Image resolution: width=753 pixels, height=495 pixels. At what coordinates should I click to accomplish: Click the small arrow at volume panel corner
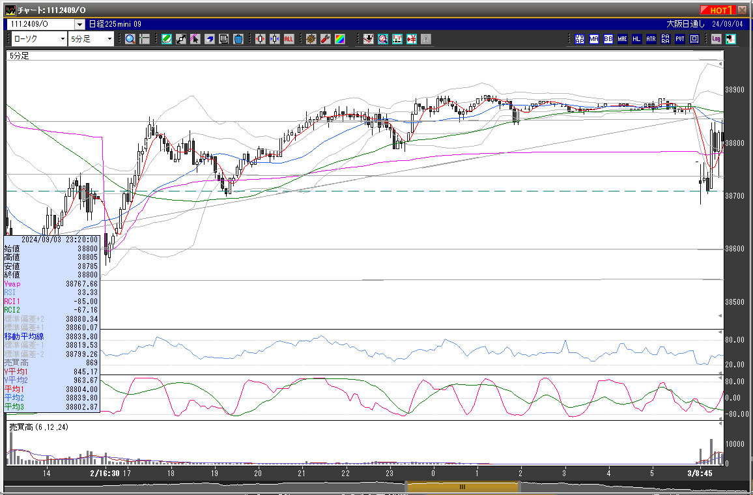720,424
